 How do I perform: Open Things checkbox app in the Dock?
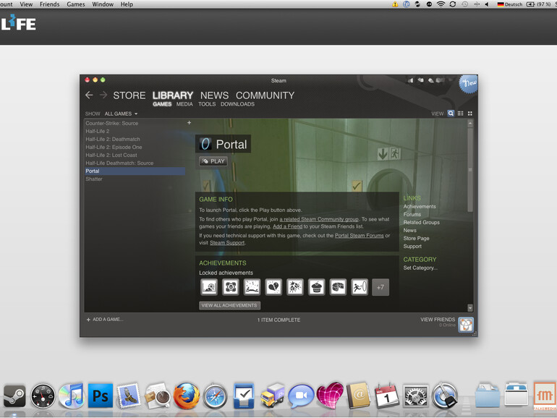(x=244, y=396)
